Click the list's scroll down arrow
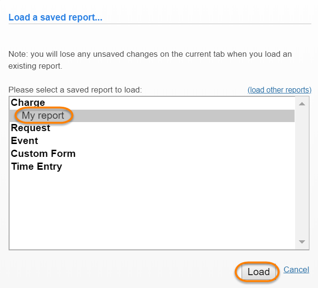The width and height of the screenshot is (318, 288). coord(302,242)
